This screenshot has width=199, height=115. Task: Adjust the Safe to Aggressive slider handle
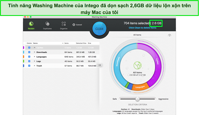click(x=137, y=99)
